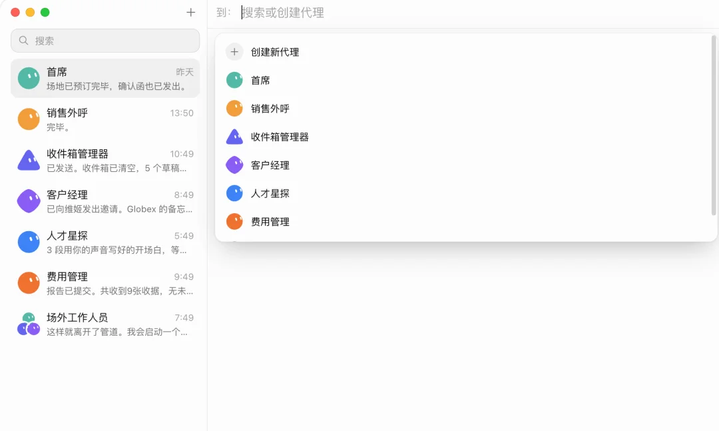Open the 收件箱管理器 conversation title

[77, 154]
